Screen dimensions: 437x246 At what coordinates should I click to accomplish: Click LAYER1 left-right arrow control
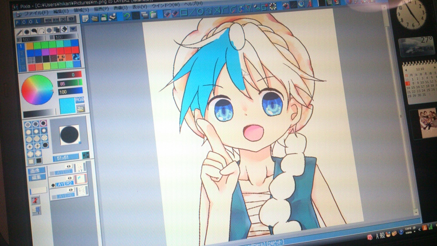tap(69, 166)
